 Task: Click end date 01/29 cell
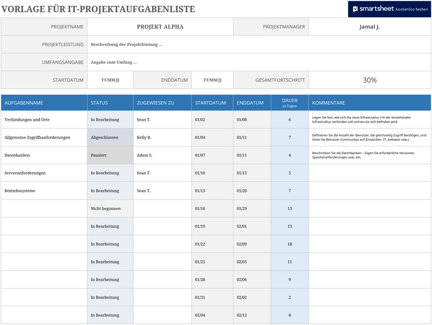click(x=252, y=209)
